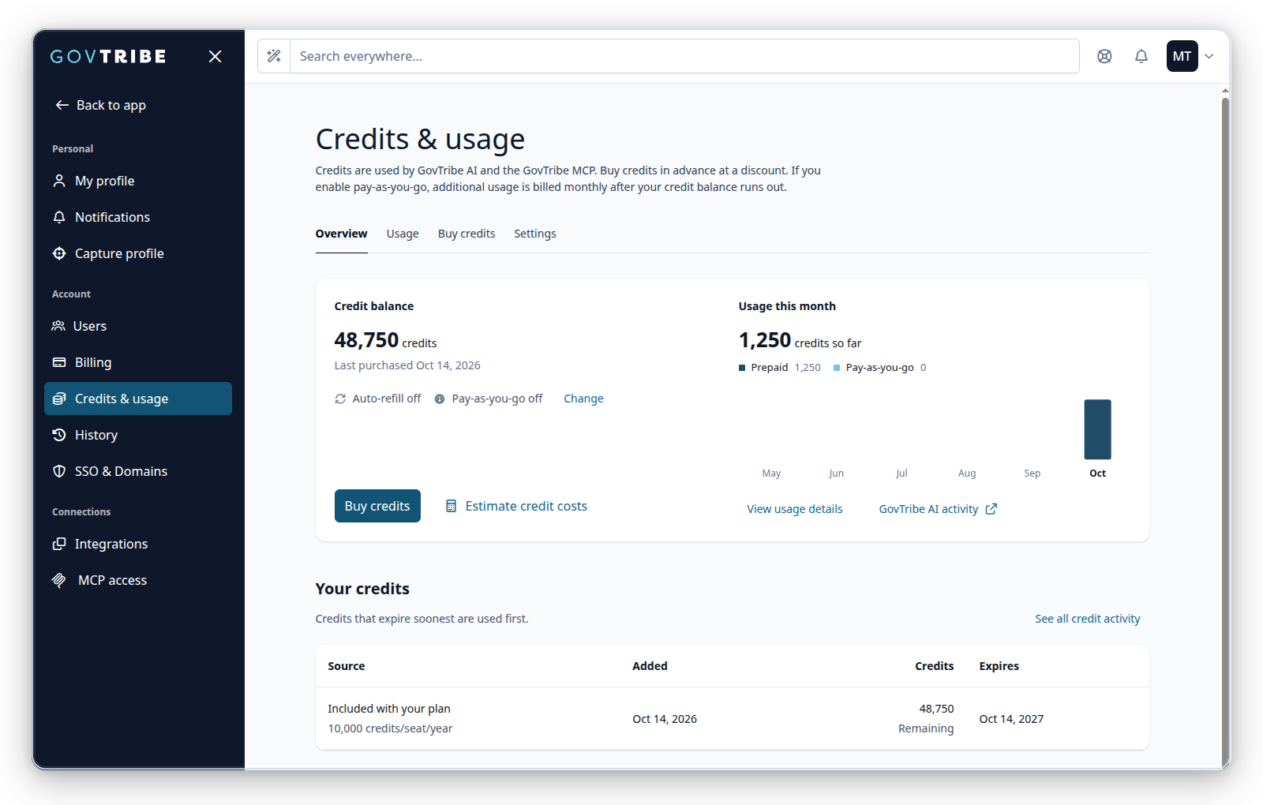Click the 'Oct 14, 2027' expiry cell
1263x805 pixels.
point(1011,719)
